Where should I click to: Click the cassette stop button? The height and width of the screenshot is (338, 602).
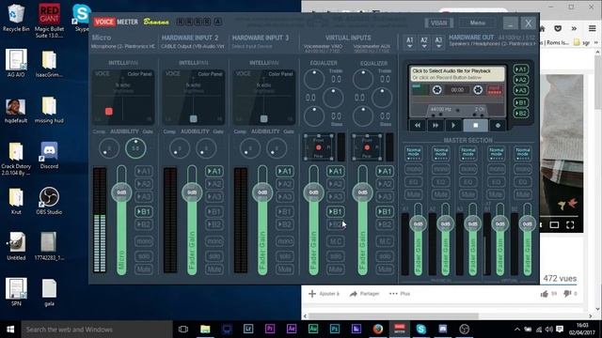[476, 125]
